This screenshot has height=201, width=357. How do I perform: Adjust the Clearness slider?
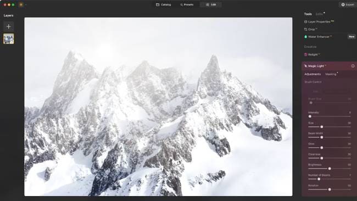click(330, 158)
